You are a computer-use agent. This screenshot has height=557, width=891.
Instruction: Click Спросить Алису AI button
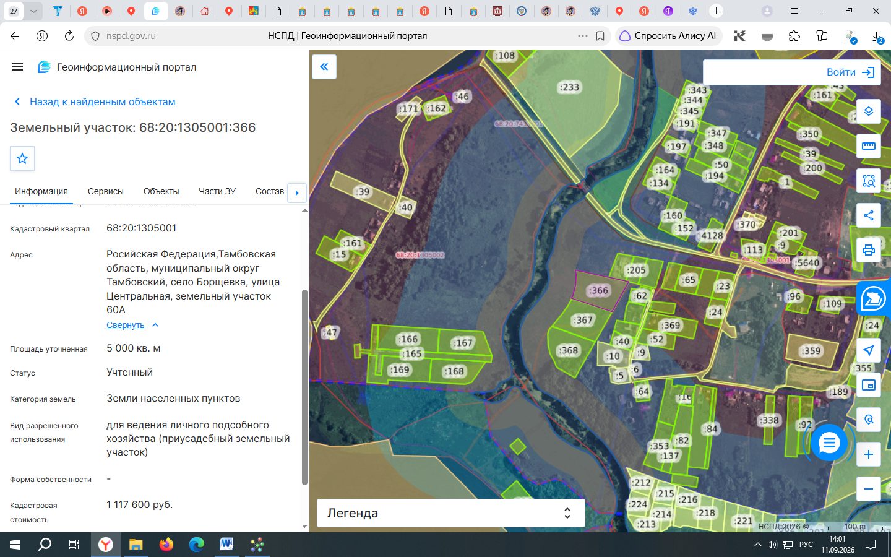tap(668, 36)
